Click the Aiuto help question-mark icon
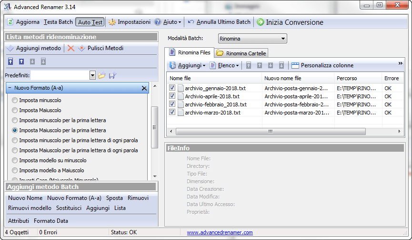Viewport: 412px width, 240px height. pos(157,22)
